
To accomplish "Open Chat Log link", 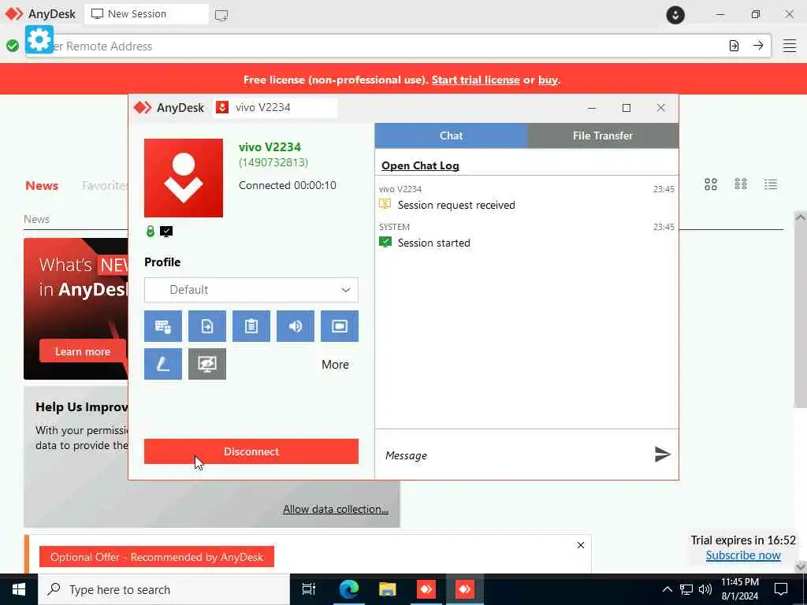I will [x=420, y=165].
